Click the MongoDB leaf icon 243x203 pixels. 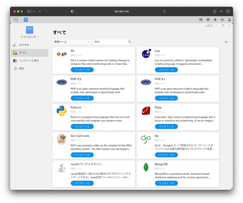(146, 167)
